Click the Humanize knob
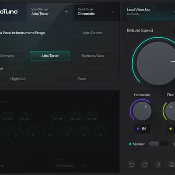Screen dimensions: 175x175 click(142, 111)
